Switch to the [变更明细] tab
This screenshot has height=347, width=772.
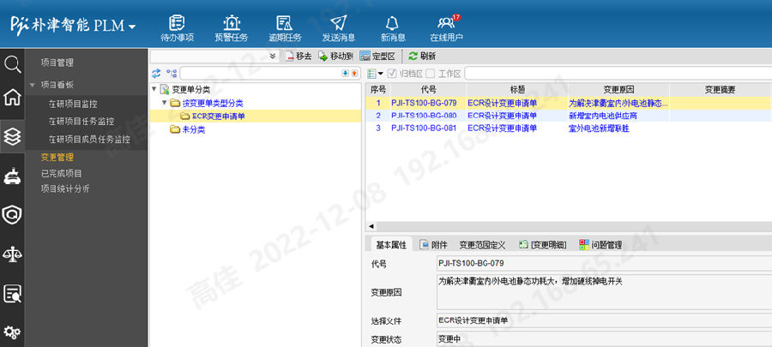click(x=543, y=245)
